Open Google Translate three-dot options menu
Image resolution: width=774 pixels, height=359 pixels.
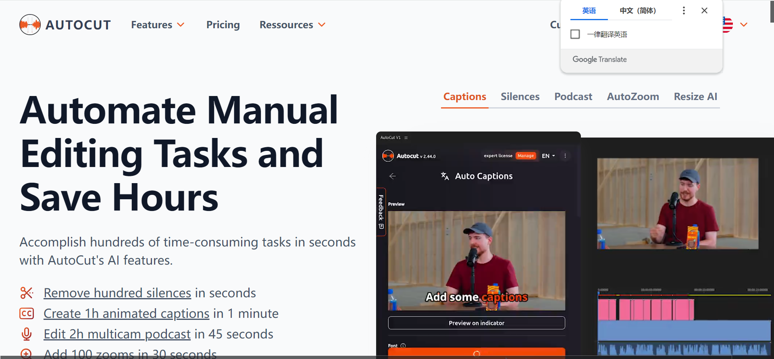[x=684, y=10]
